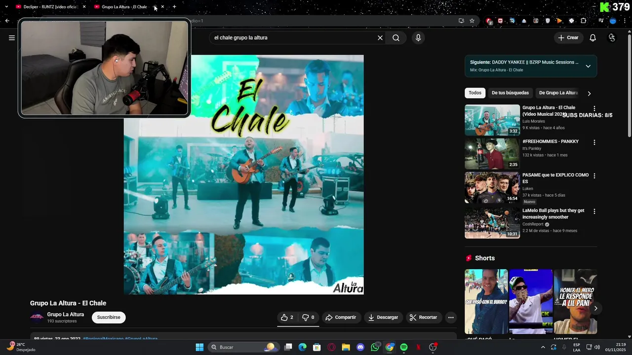
Task: Open the QUE PASÓ CON EL BURRO short
Action: click(486, 302)
